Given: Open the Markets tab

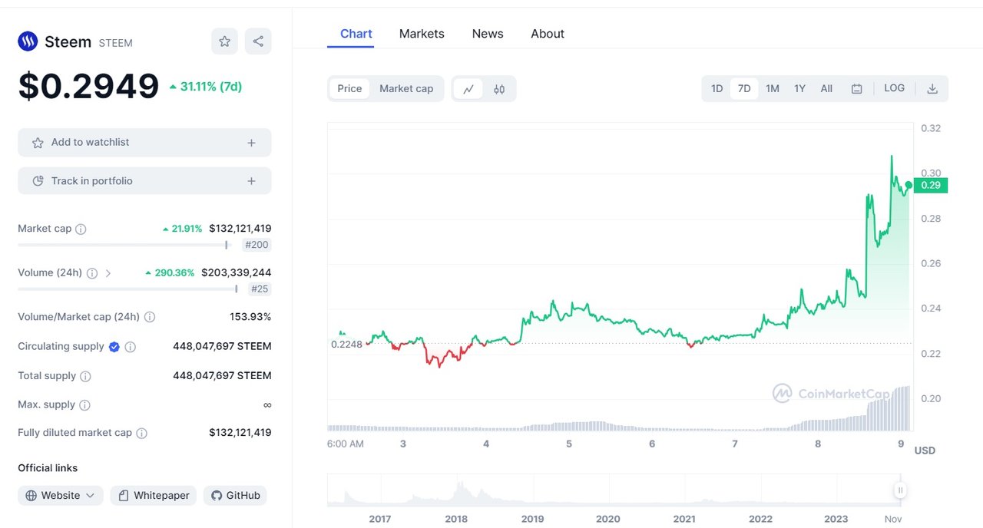Looking at the screenshot, I should point(422,34).
